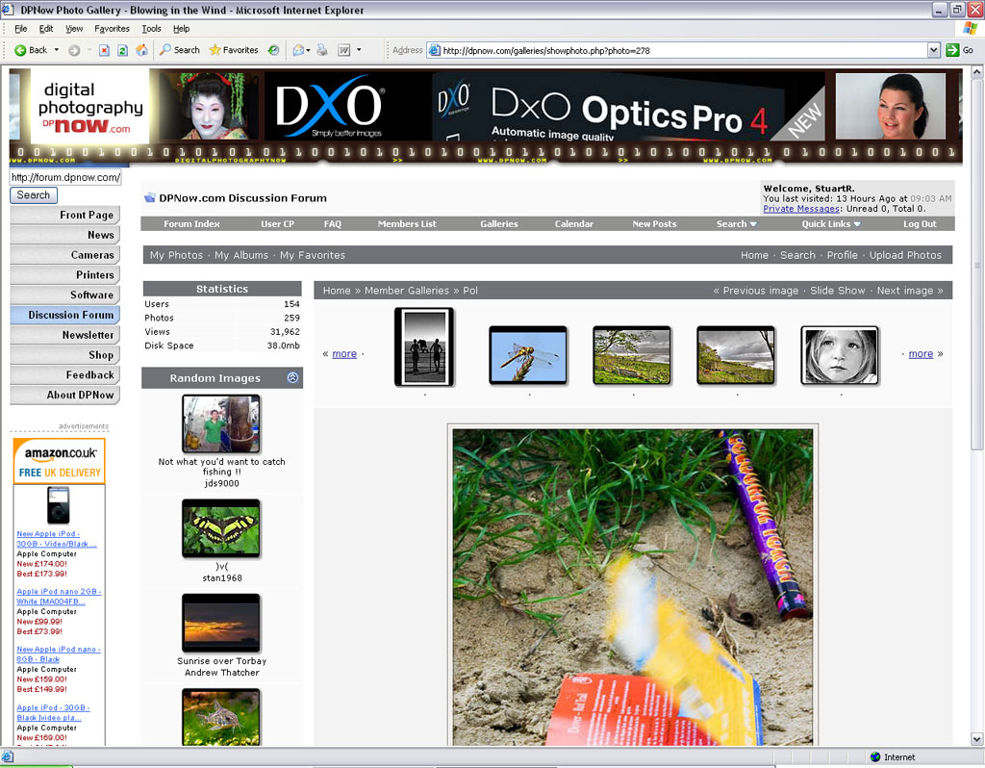Open the History icon in toolbar
The image size is (985, 768).
(x=274, y=50)
